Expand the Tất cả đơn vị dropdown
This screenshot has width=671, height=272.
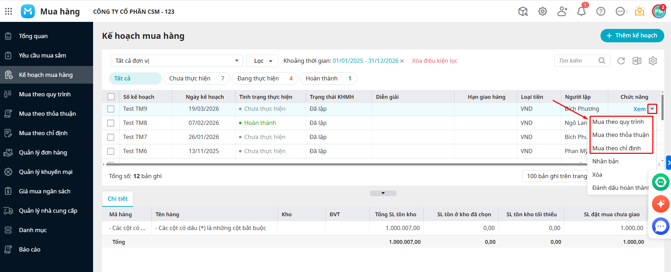[177, 61]
